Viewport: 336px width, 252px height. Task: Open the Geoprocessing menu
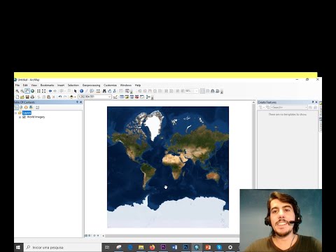(x=91, y=85)
